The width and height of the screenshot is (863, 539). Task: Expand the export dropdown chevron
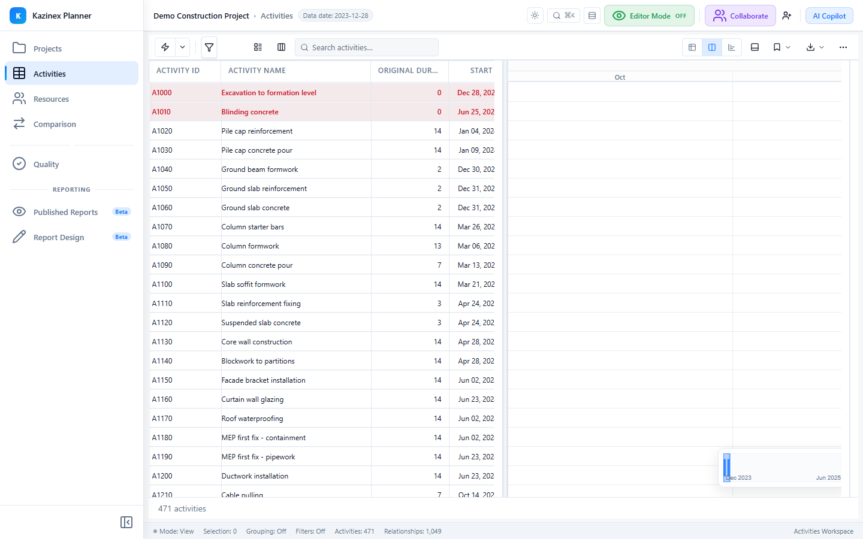click(x=822, y=47)
